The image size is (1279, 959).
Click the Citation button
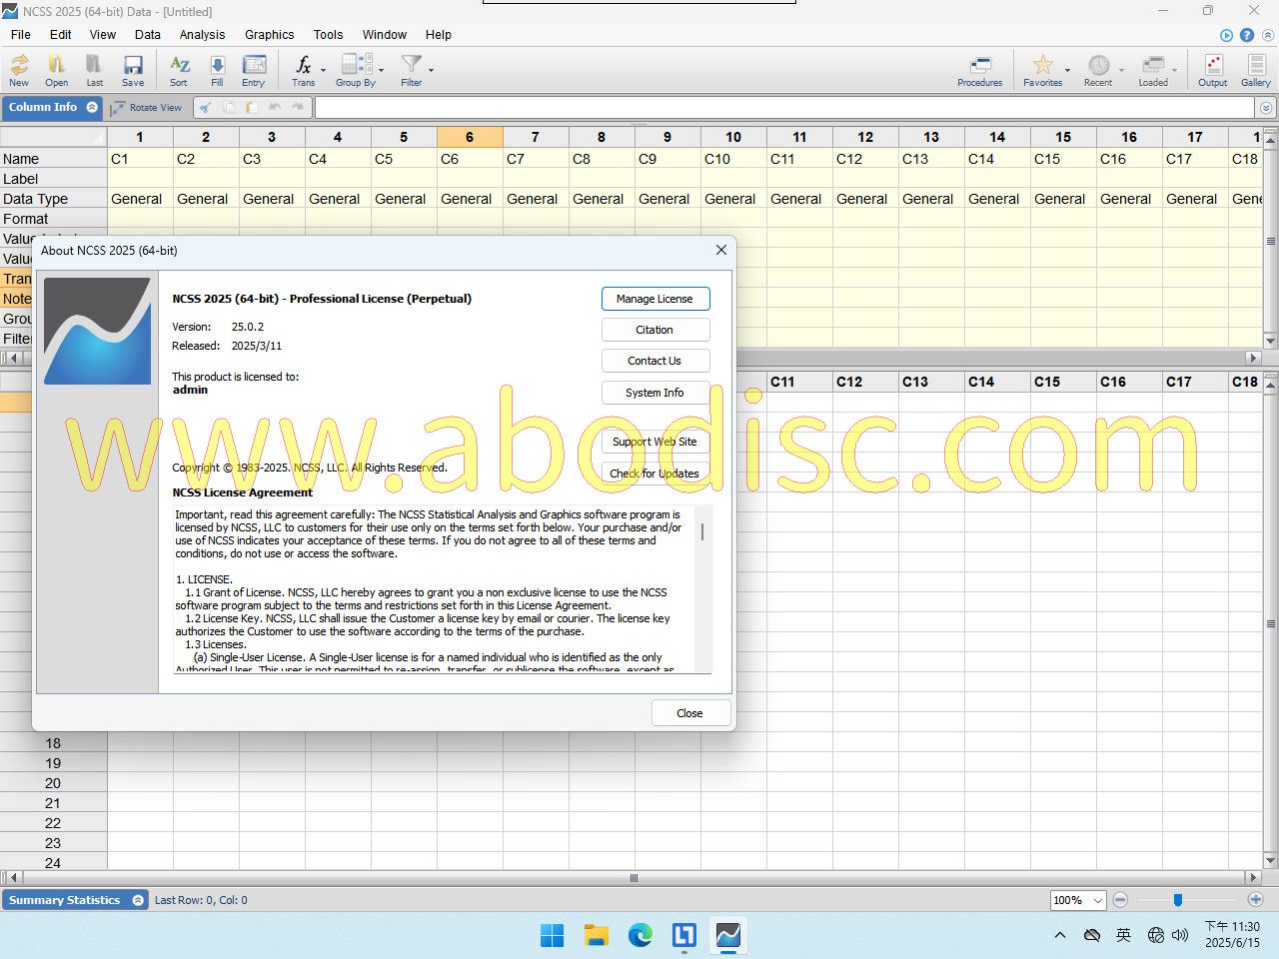pos(654,330)
